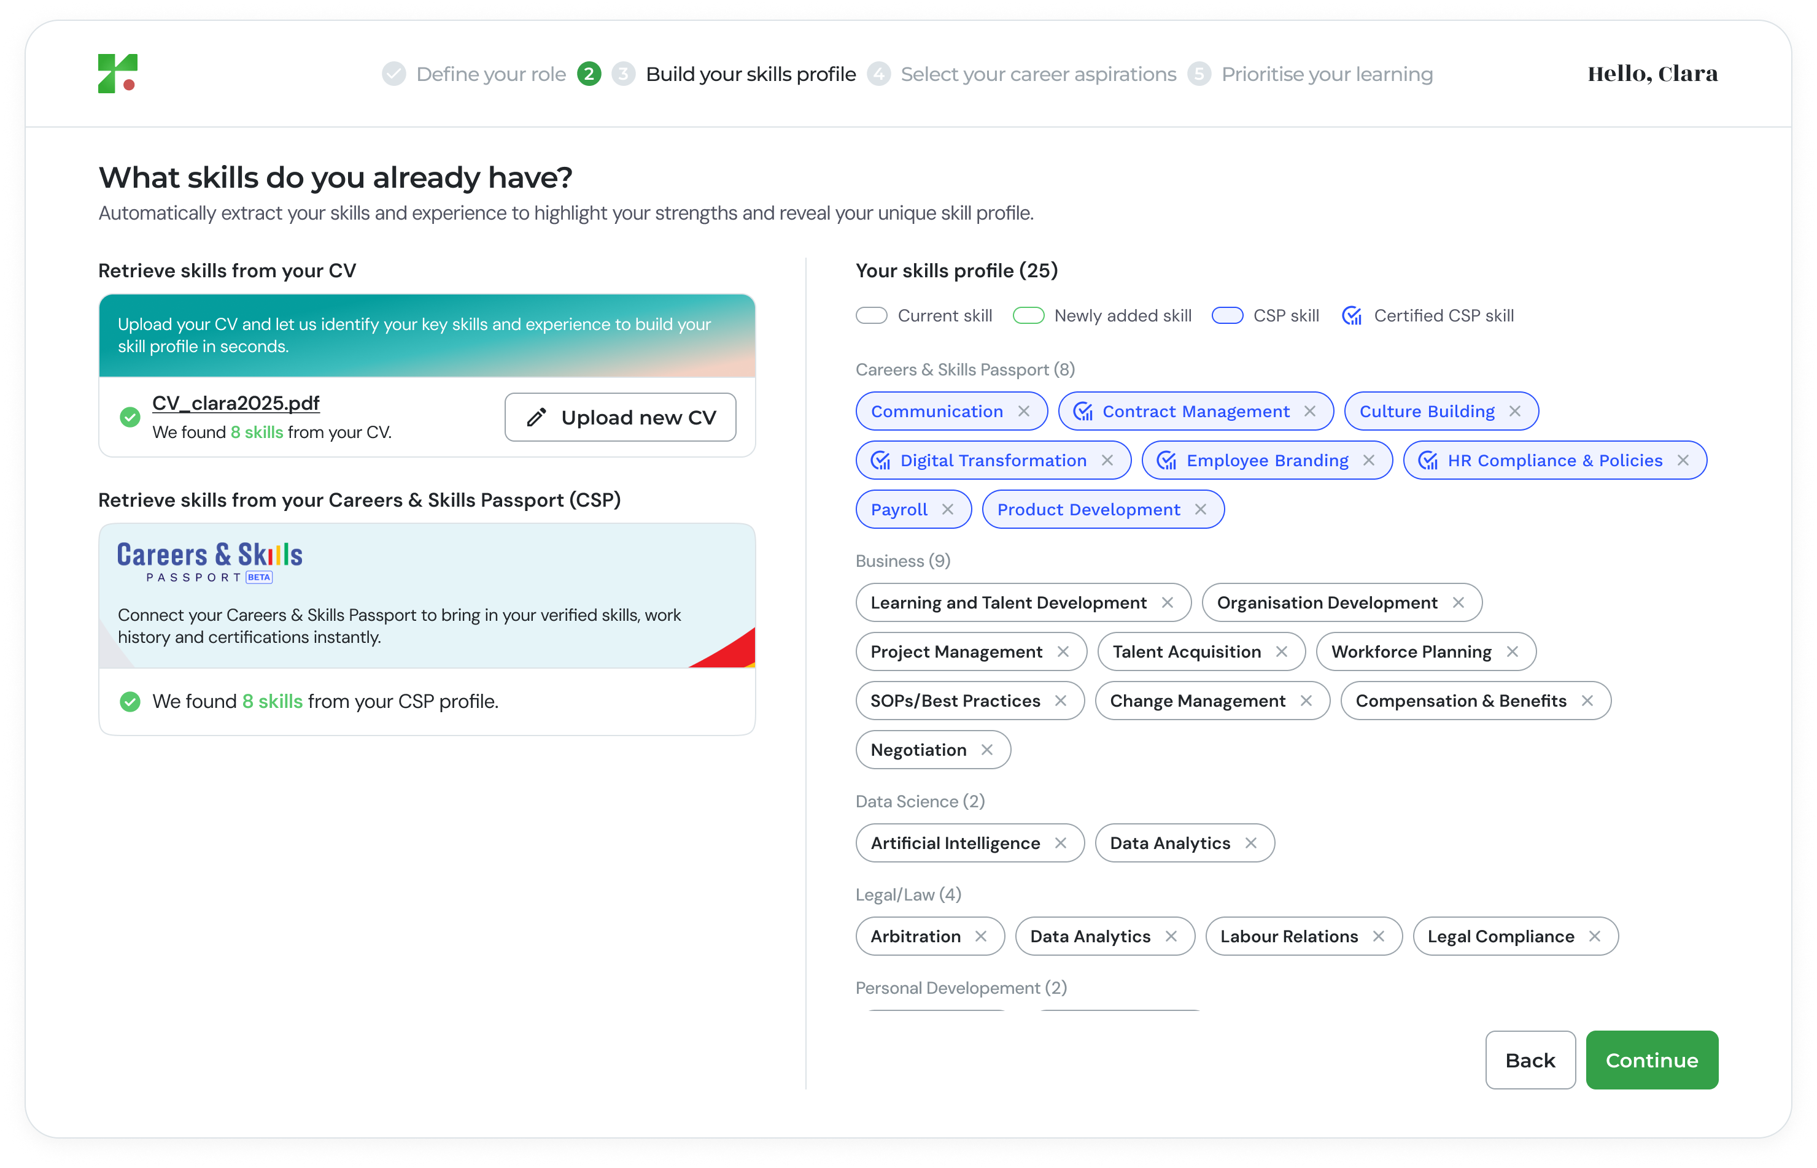Click the green app logo icon
The height and width of the screenshot is (1168, 1817).
pyautogui.click(x=118, y=74)
